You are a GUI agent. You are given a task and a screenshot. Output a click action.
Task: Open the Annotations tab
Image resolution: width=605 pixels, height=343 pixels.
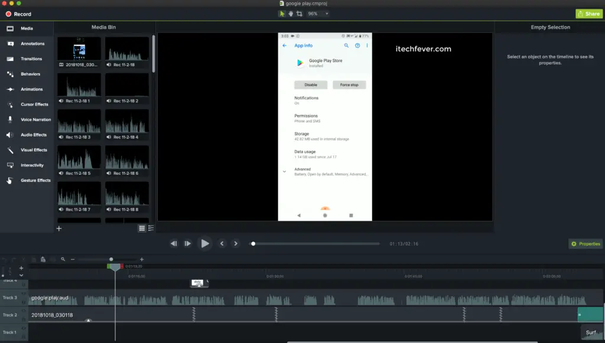click(26, 44)
